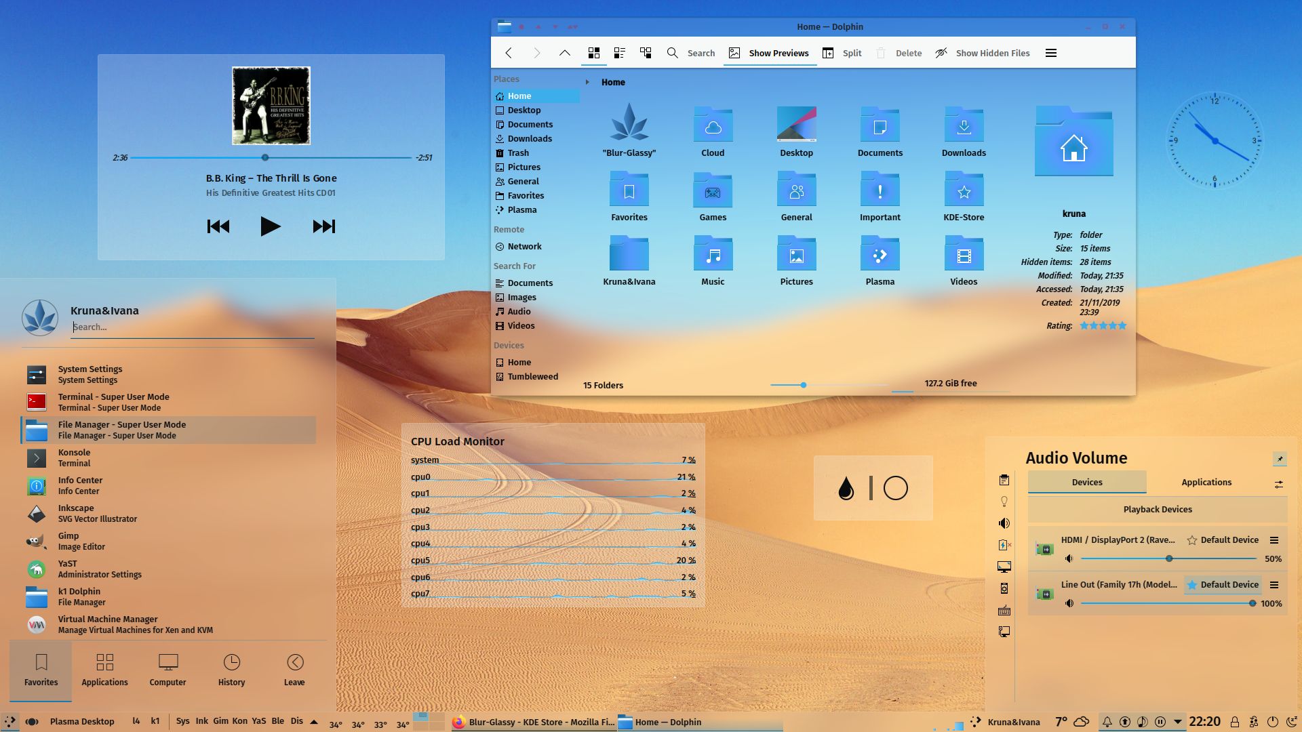Star HDMI / DisplayPort 2 as Default Device
The height and width of the screenshot is (732, 1302).
[1192, 540]
